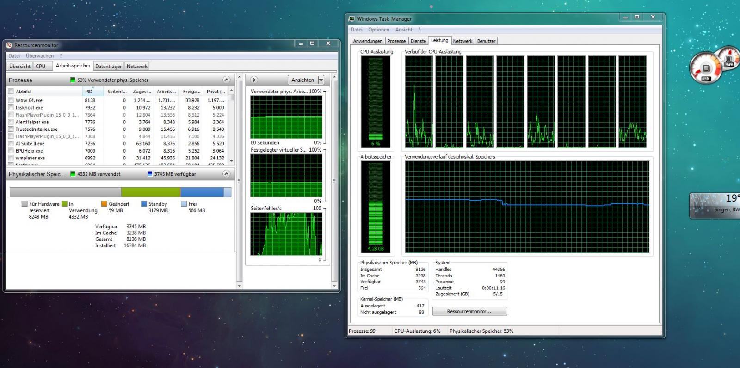Click the Handles value 44356
740x368 pixels.
[499, 269]
